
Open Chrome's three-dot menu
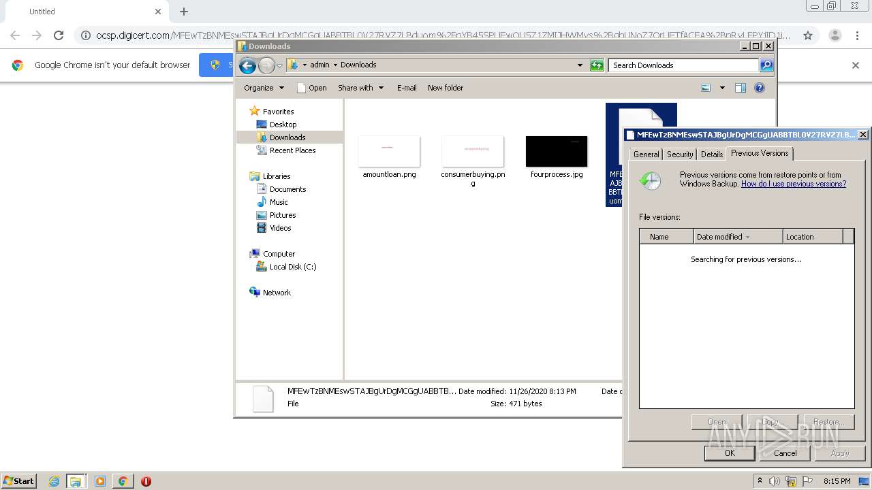tap(857, 35)
